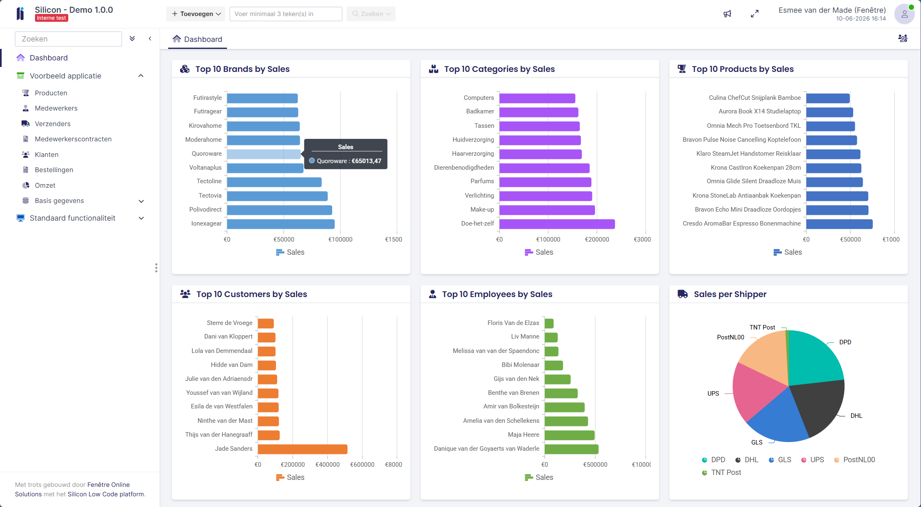The height and width of the screenshot is (507, 921).
Task: Click the Doe-het-zelf bar in Categories chart
Action: (x=557, y=224)
